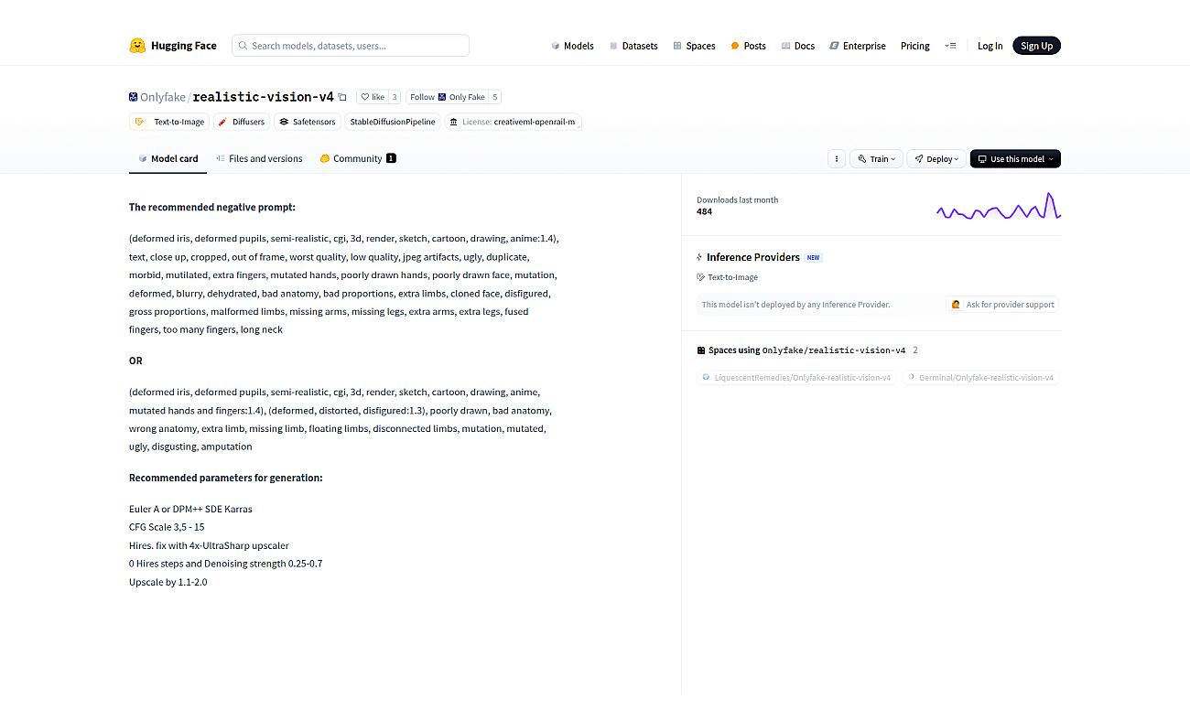Click Text-to-Image under Inference Providers
1190x721 pixels.
tap(728, 277)
